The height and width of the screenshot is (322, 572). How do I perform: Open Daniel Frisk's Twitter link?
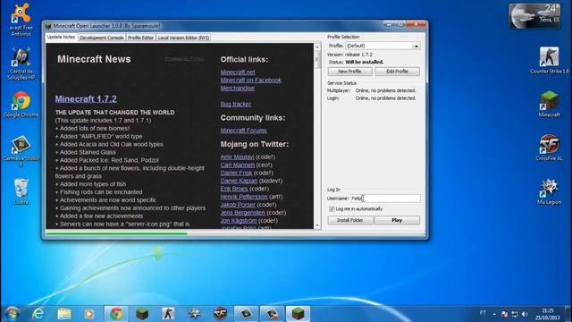click(236, 173)
